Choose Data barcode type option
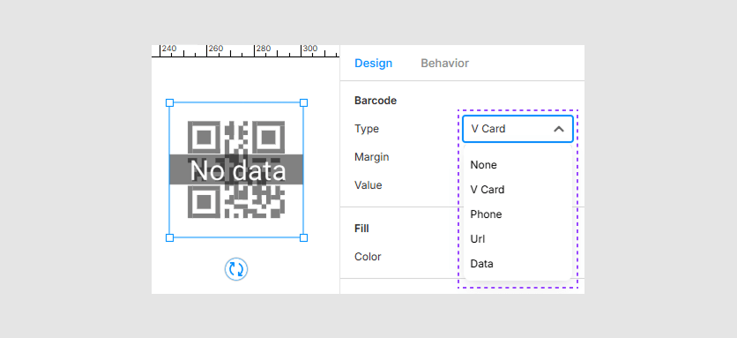This screenshot has height=338, width=737. 517,264
